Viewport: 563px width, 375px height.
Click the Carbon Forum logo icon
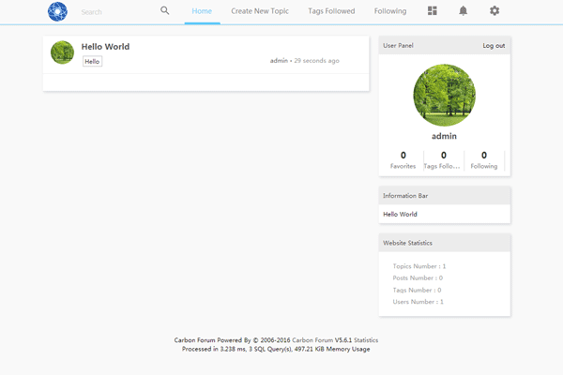pyautogui.click(x=58, y=11)
